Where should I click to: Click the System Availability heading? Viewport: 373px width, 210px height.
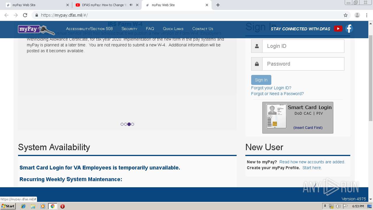coord(54,147)
